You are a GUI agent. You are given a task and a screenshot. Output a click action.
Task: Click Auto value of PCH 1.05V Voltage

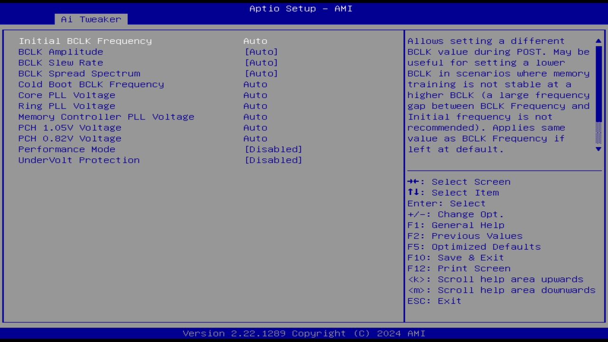pos(255,128)
